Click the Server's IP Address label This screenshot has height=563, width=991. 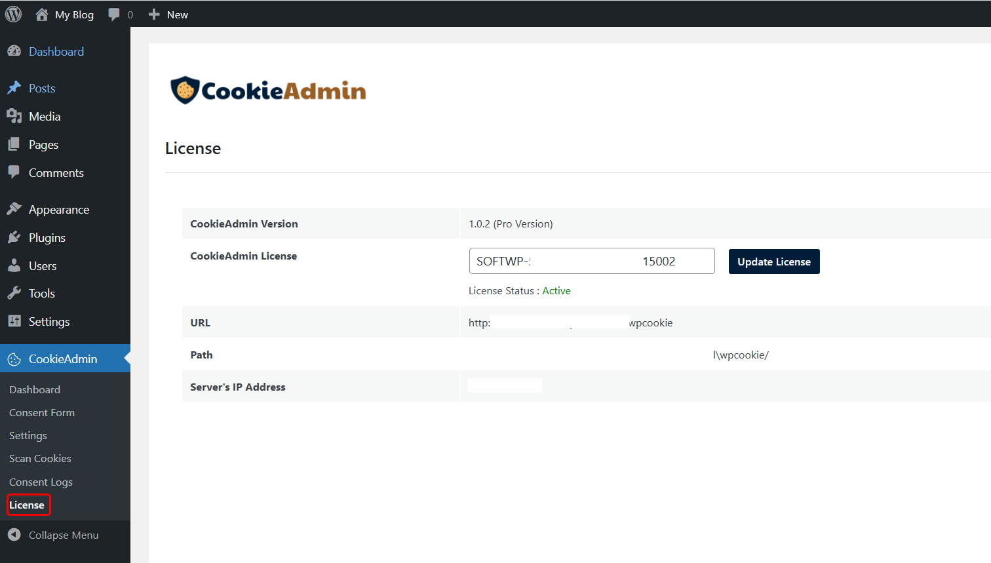237,387
